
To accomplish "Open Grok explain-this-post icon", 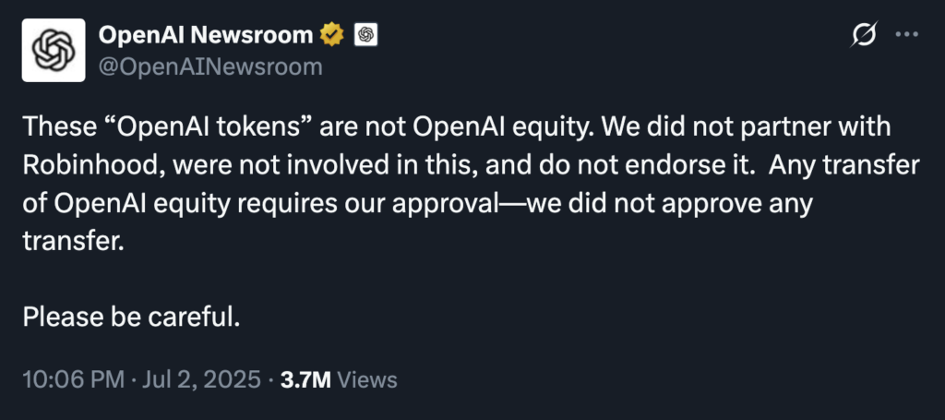I will coord(864,35).
